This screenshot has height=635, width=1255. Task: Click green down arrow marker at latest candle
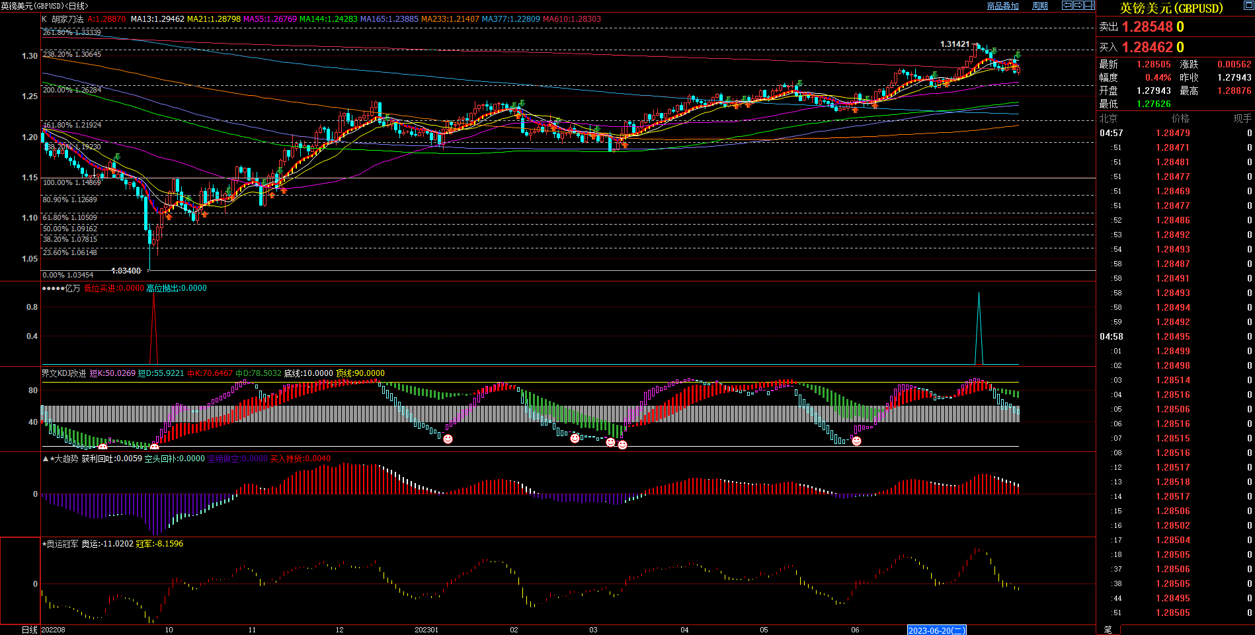coord(1018,55)
